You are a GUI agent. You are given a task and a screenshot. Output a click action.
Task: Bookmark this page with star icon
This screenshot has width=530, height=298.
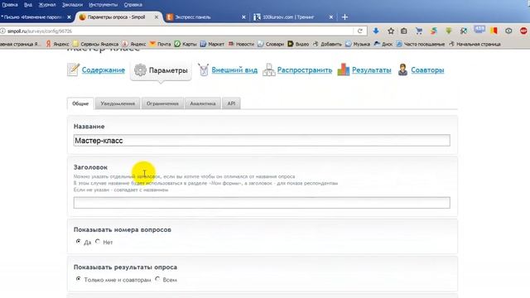pyautogui.click(x=391, y=31)
